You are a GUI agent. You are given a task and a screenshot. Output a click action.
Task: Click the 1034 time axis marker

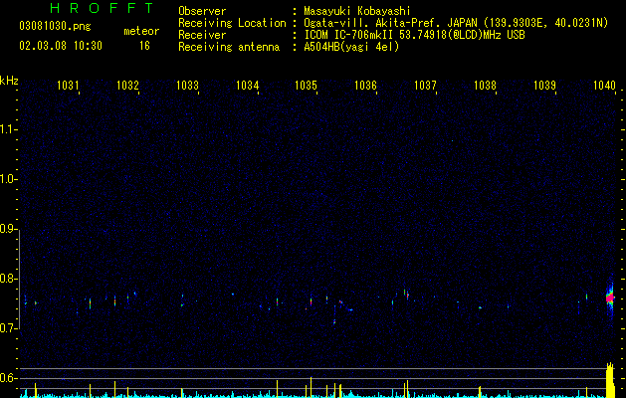point(247,85)
